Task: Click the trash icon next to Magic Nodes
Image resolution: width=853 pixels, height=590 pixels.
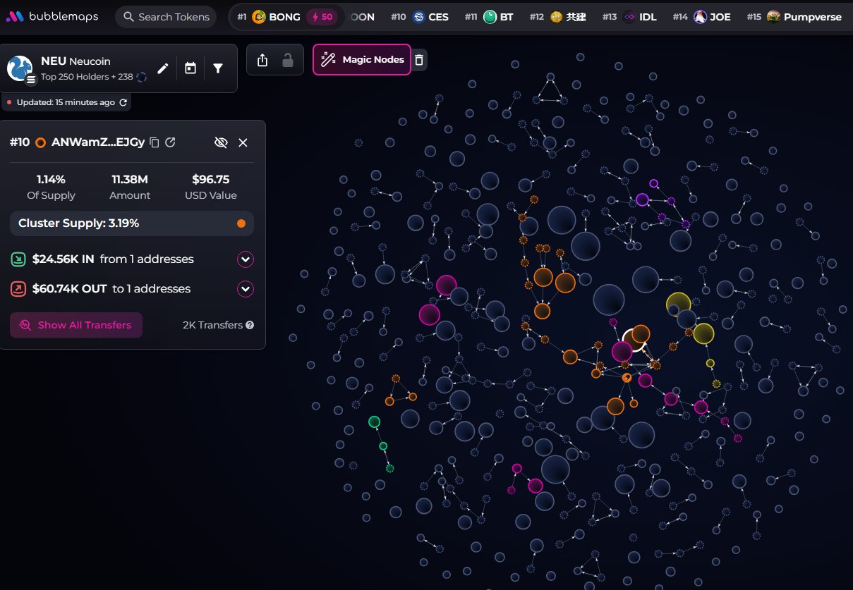Action: tap(419, 60)
